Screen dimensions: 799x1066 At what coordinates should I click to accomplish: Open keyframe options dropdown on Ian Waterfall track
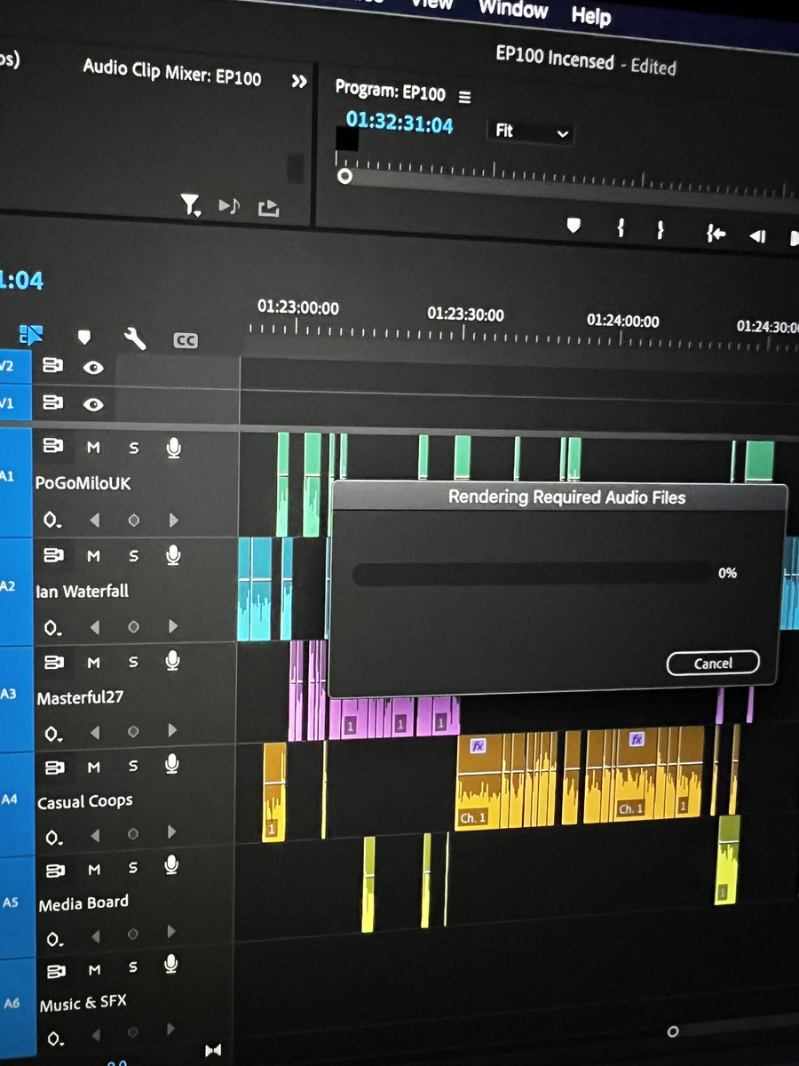pos(53,627)
